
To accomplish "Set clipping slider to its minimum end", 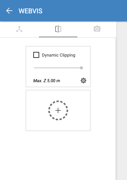I will pyautogui.click(x=34, y=68).
